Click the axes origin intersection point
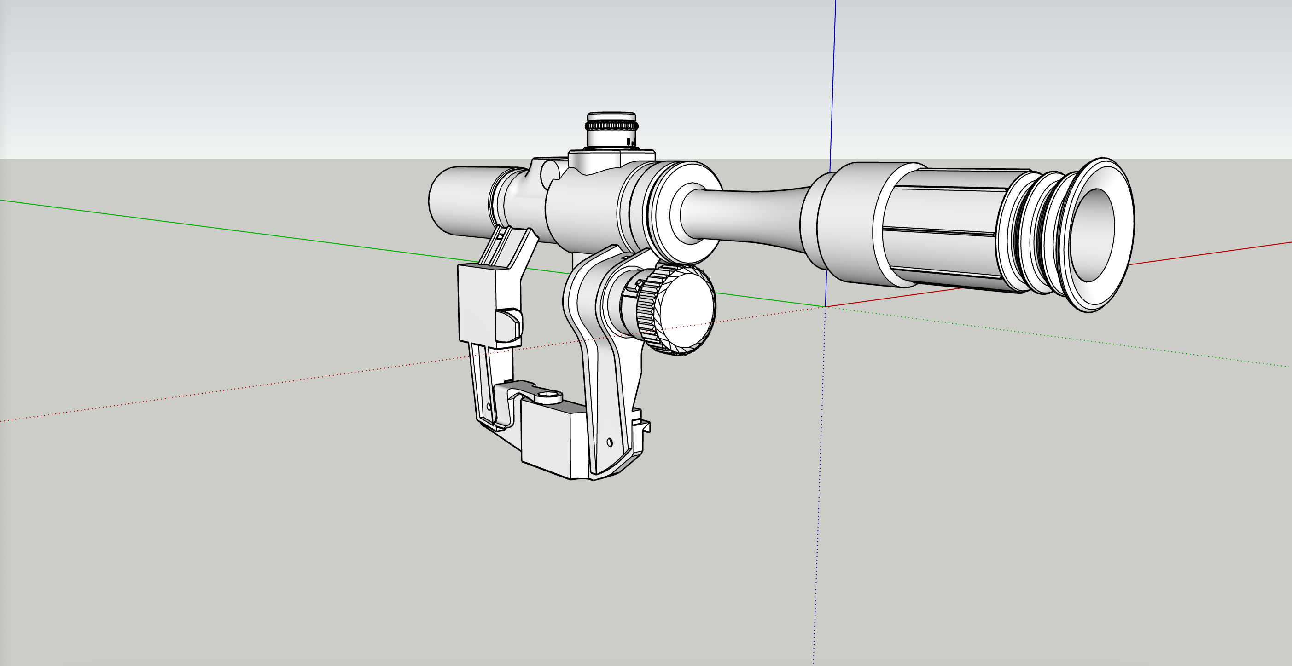This screenshot has height=666, width=1292. [825, 307]
